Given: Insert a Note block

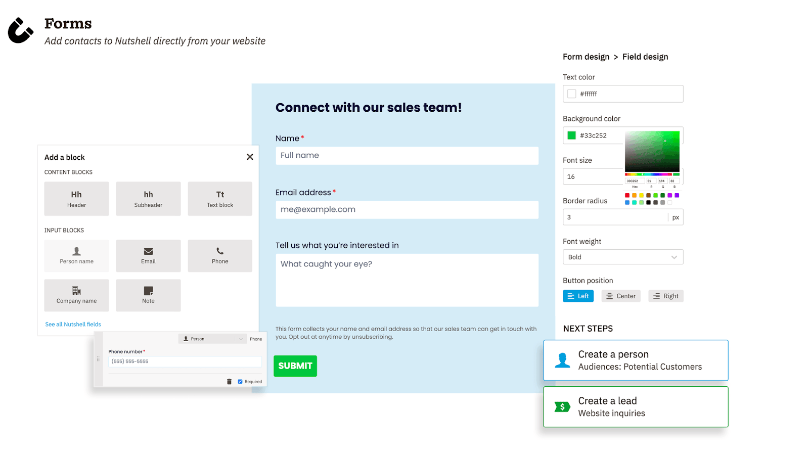Looking at the screenshot, I should pyautogui.click(x=148, y=295).
